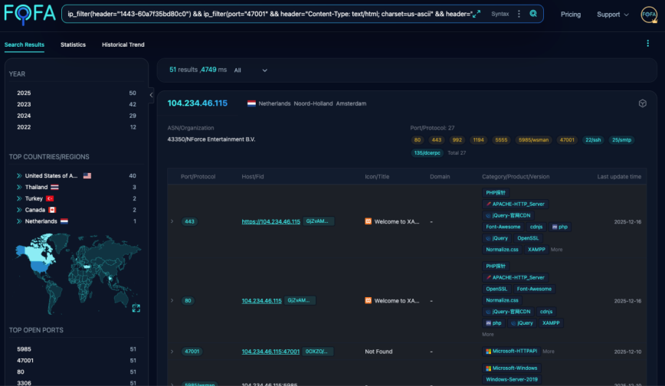The height and width of the screenshot is (386, 665).
Task: Run the search with magnifier icon
Action: click(533, 14)
